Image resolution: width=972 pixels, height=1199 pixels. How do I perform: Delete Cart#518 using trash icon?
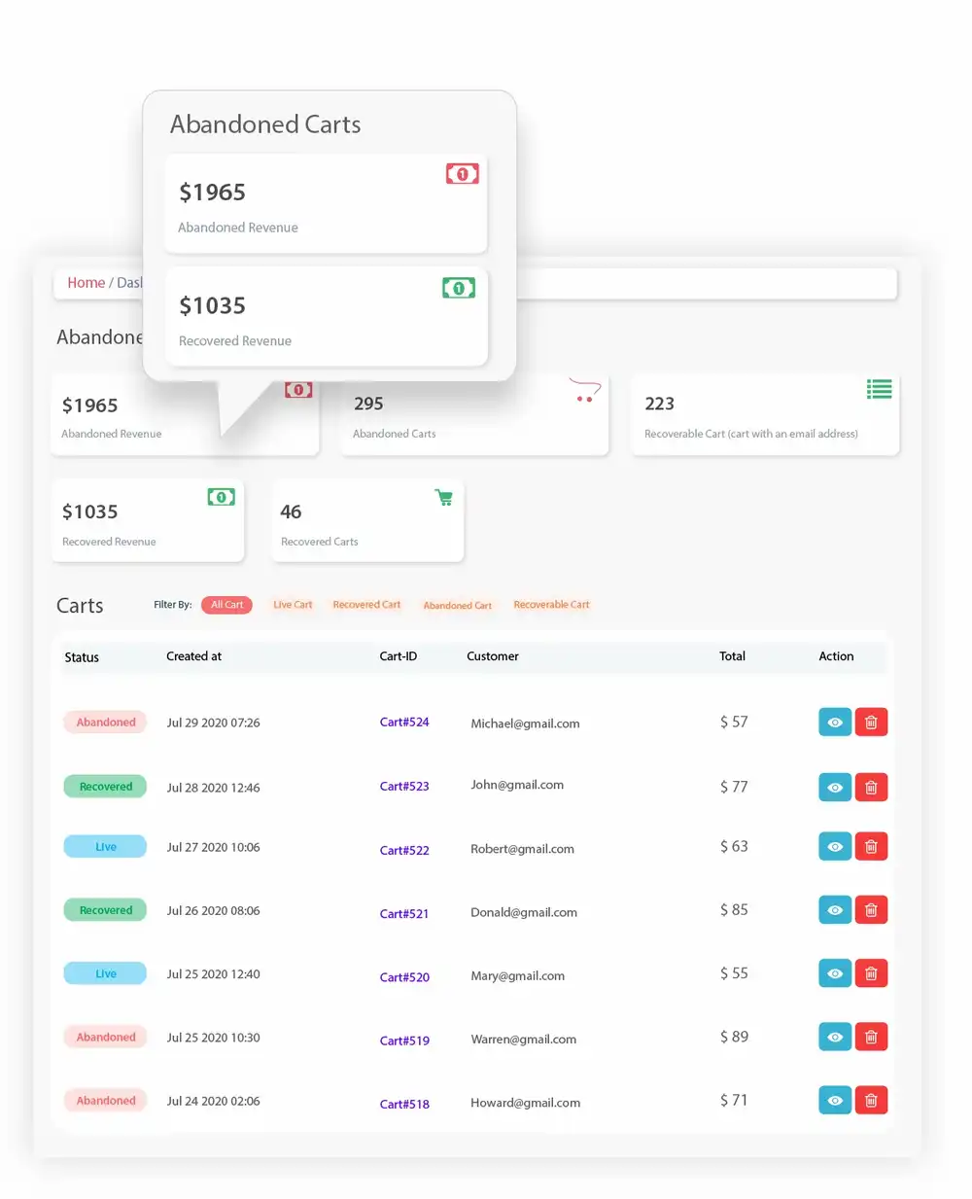pos(871,1101)
